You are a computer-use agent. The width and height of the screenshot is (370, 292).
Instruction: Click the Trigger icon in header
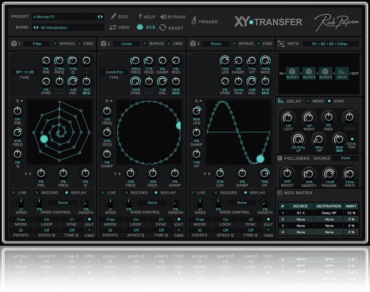(195, 21)
